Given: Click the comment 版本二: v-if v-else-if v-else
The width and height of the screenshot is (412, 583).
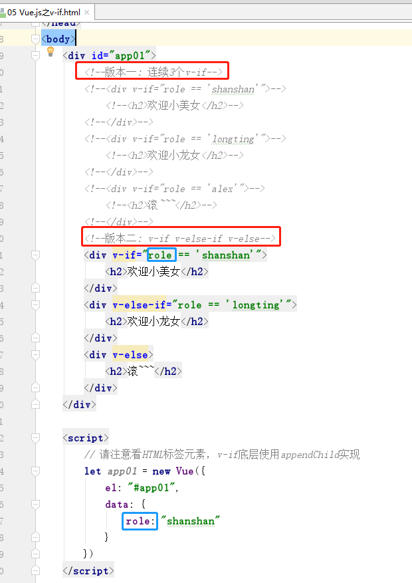Looking at the screenshot, I should [180, 239].
